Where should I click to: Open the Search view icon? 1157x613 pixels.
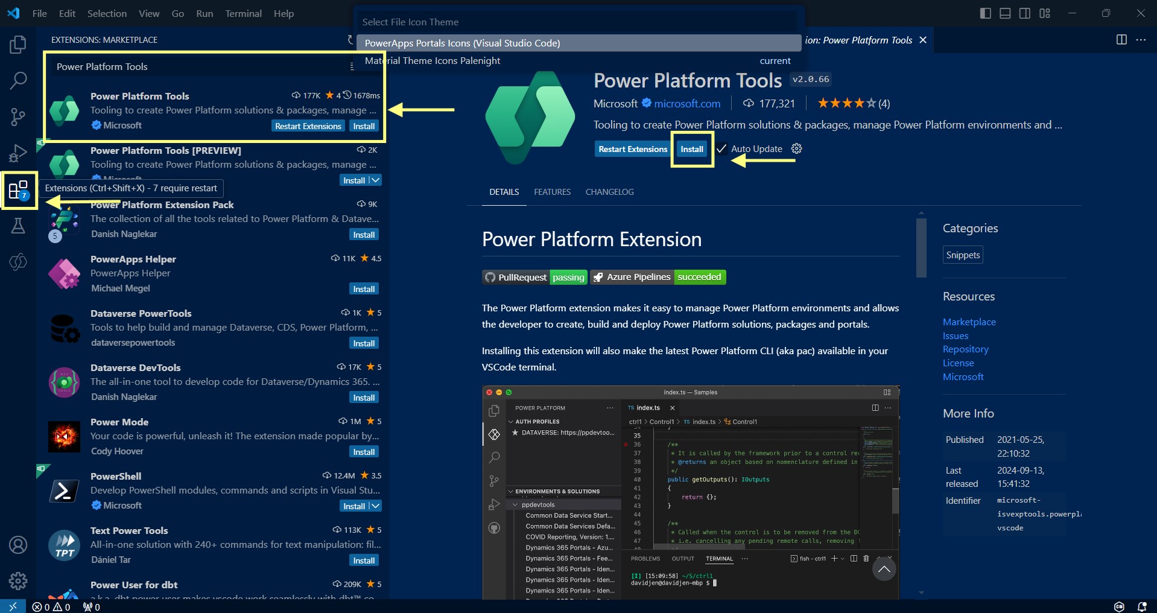(18, 80)
